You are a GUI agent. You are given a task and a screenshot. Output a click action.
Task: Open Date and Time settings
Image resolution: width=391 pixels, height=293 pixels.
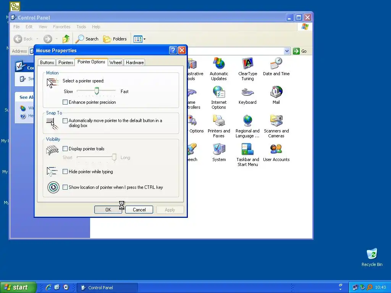[x=276, y=66]
